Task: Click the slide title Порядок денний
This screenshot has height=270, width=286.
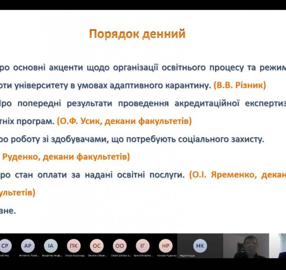Action: [137, 34]
